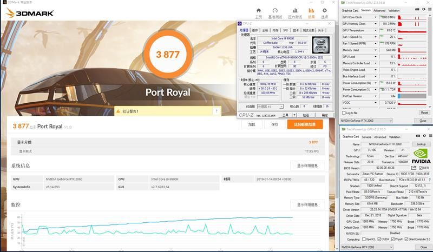This screenshot has height=252, width=433.
Task: Click Close button in Graphics Card GPU-Z
Action: [x=423, y=247]
